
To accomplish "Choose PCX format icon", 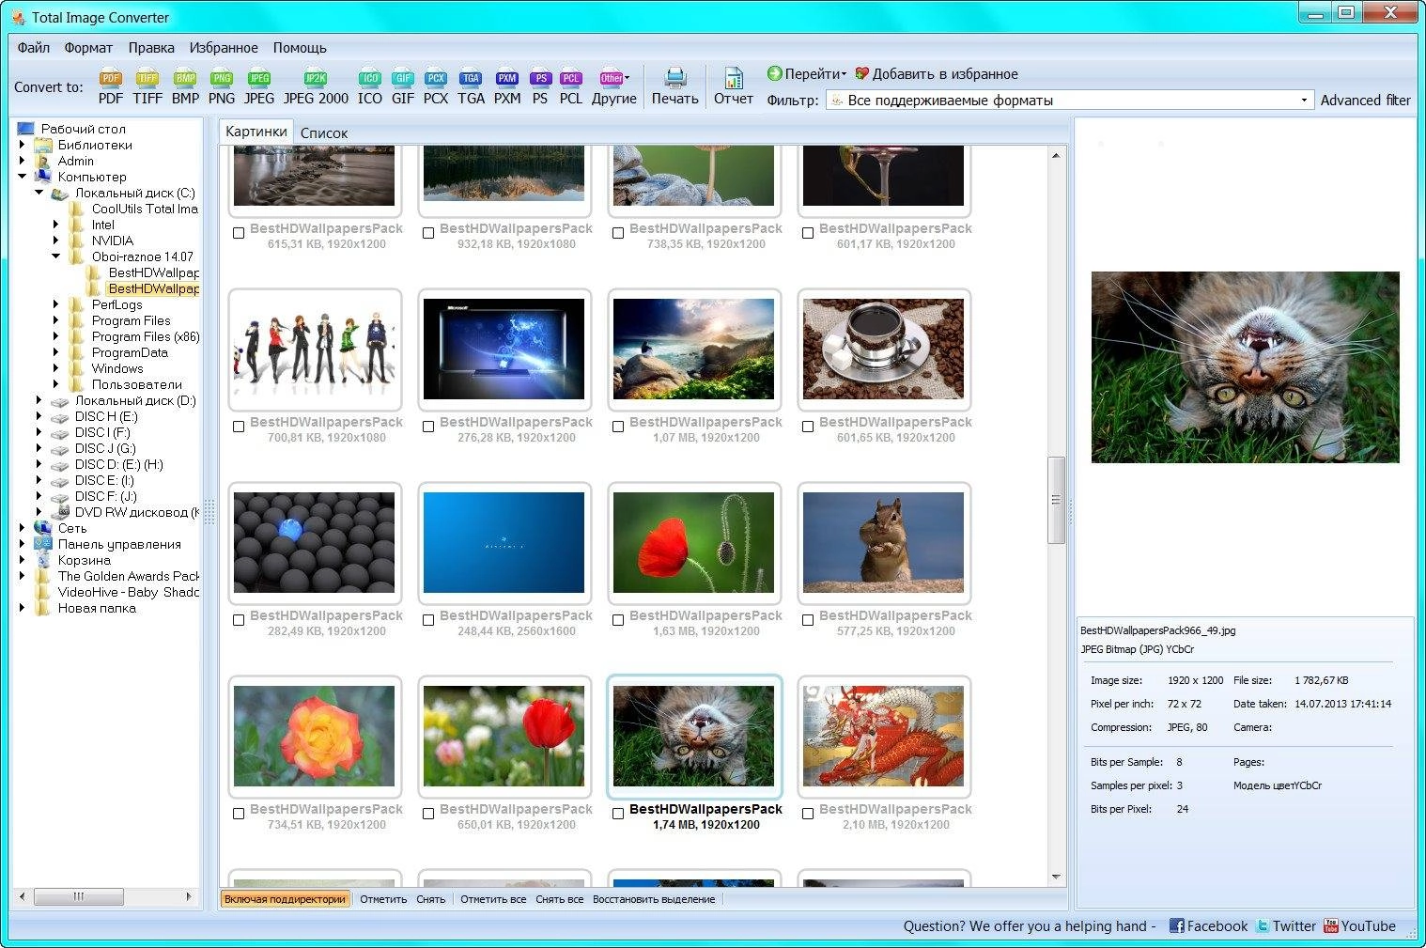I will click(436, 80).
